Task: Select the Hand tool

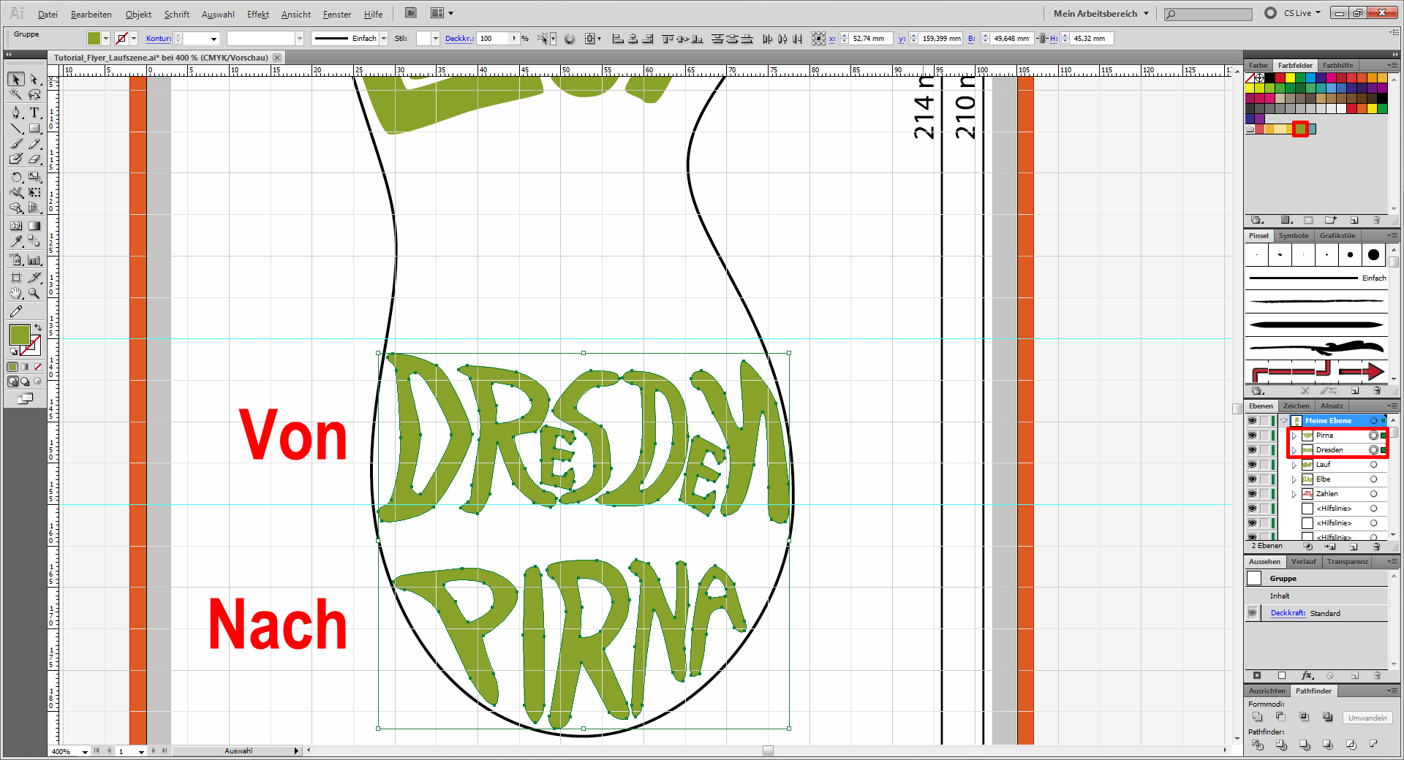Action: 16,294
